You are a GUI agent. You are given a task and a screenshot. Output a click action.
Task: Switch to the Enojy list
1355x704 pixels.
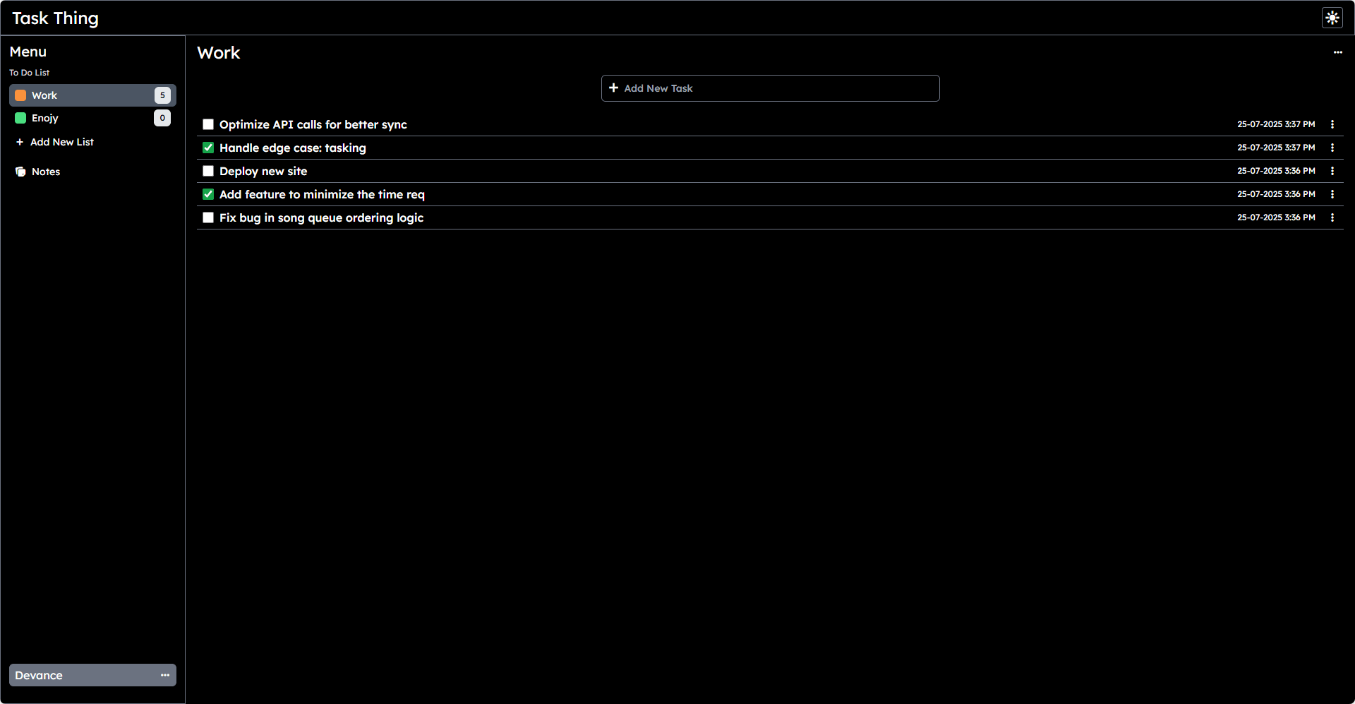45,118
